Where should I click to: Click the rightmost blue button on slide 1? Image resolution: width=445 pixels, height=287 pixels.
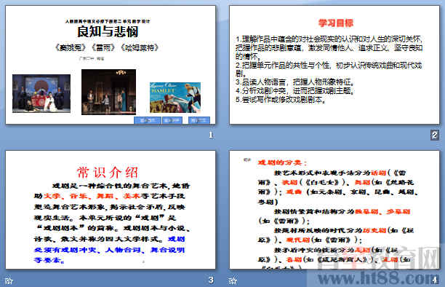coord(199,120)
